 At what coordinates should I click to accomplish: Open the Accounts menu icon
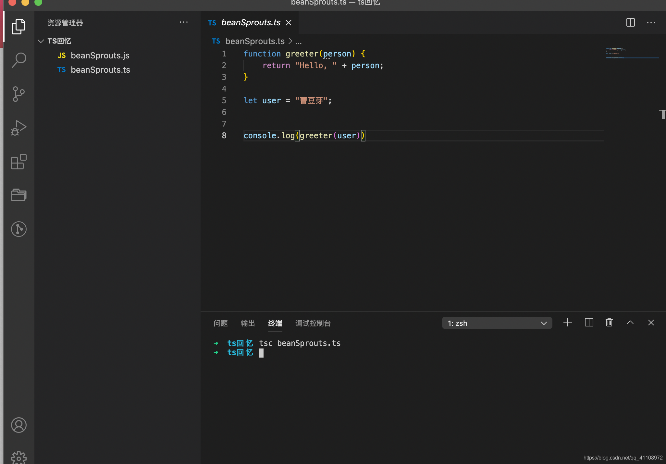point(18,425)
